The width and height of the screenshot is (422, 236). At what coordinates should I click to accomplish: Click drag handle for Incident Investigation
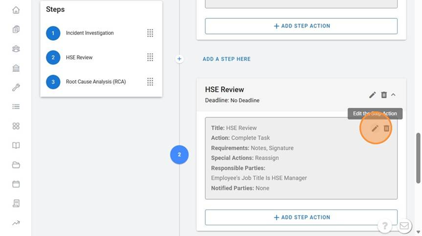tap(150, 33)
